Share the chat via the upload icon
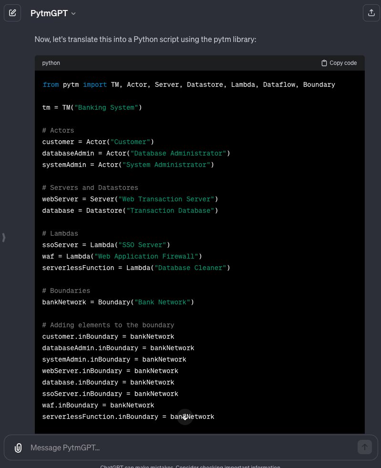Image resolution: width=381 pixels, height=468 pixels. tap(371, 13)
